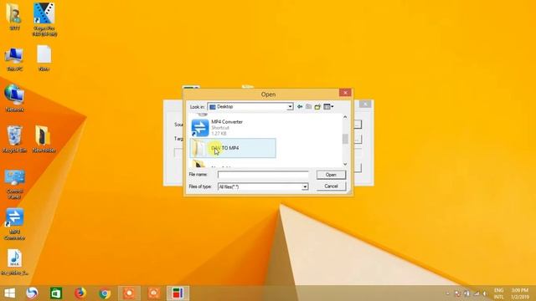Screen dimensions: 536x301
Task: Select the This PC desktop icon
Action: (x=14, y=59)
